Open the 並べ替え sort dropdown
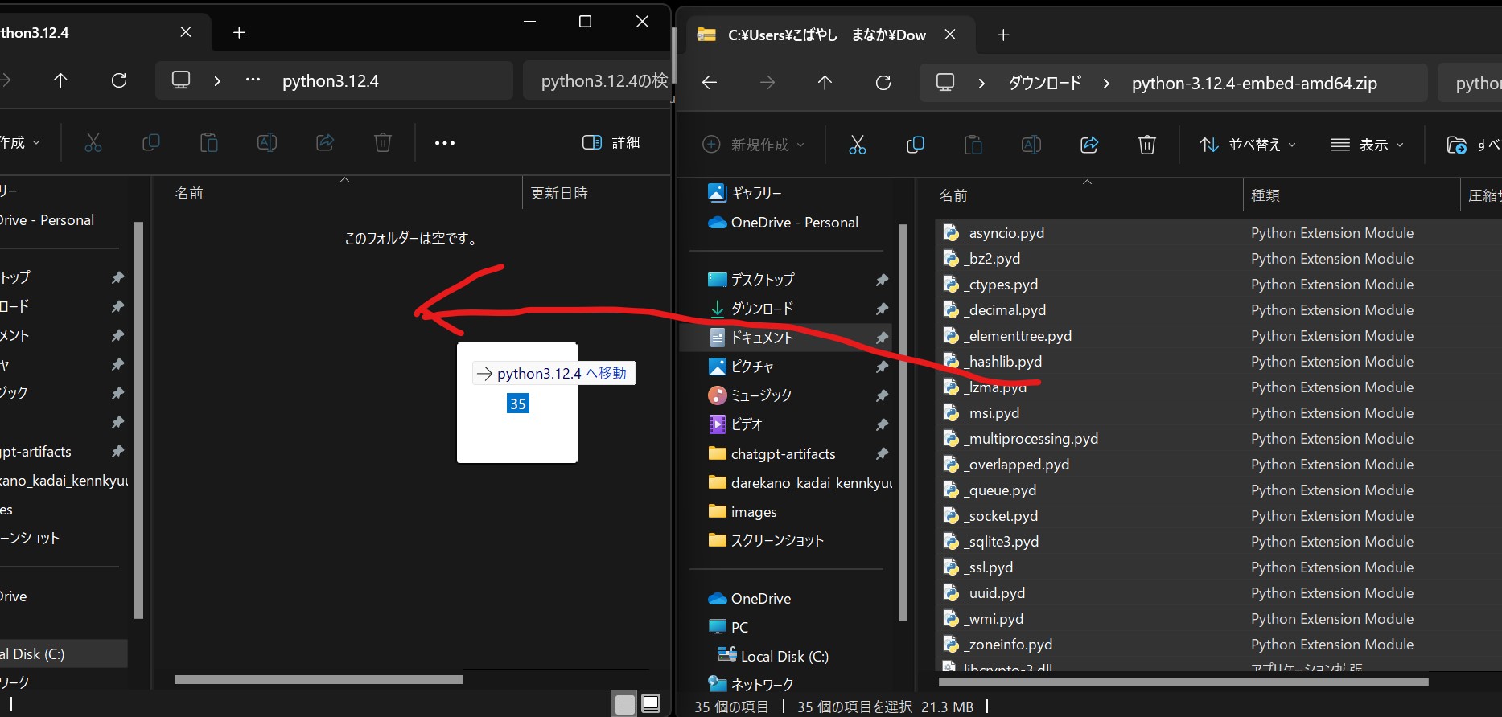 point(1247,145)
